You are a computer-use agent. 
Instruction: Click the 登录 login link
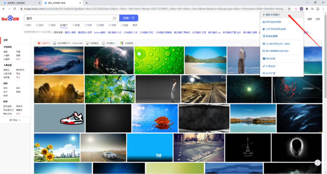click(x=310, y=19)
